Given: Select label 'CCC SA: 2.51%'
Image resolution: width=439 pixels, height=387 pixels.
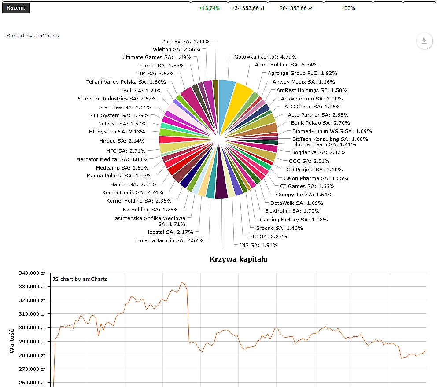Looking at the screenshot, I should pyautogui.click(x=309, y=161).
